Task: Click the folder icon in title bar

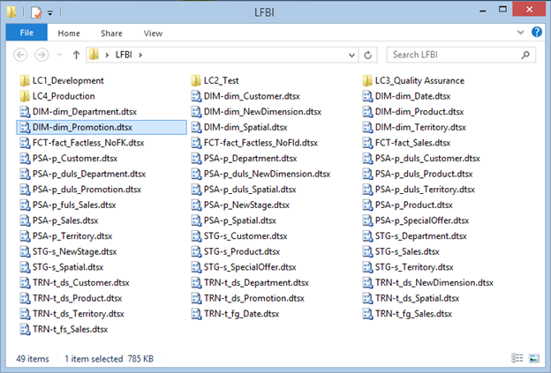Action: click(x=11, y=12)
